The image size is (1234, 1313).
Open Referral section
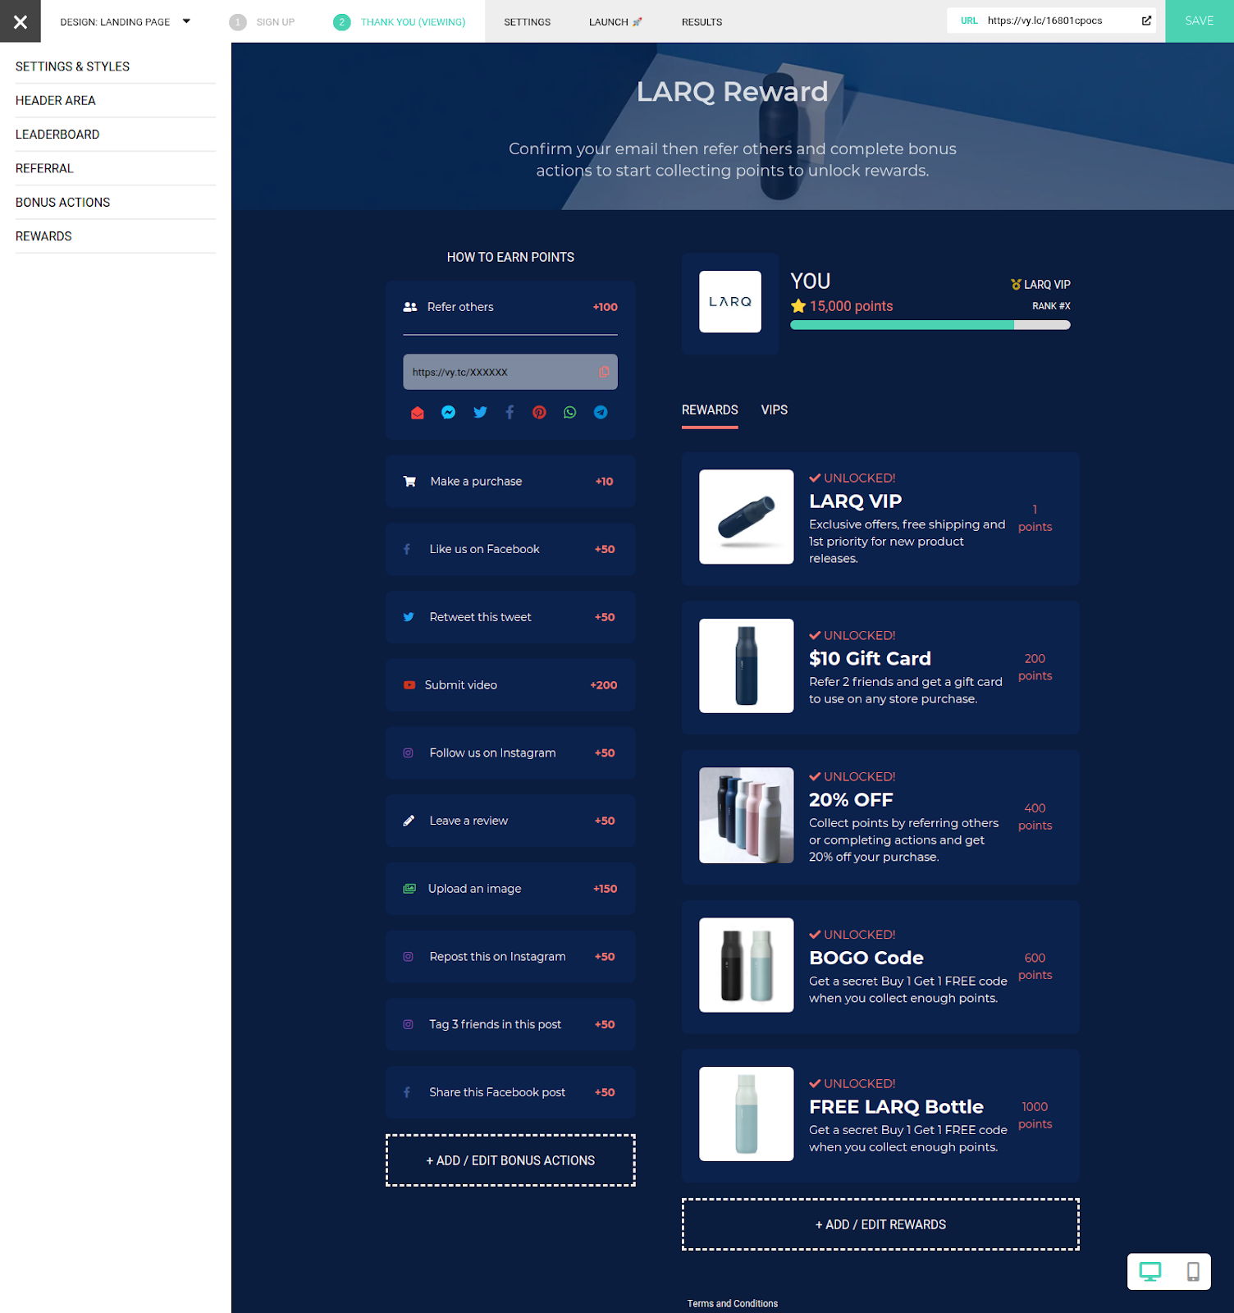115,168
